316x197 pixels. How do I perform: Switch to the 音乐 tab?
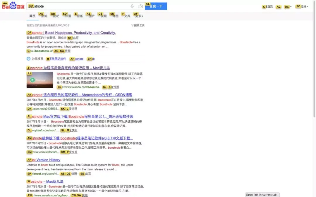point(80,16)
